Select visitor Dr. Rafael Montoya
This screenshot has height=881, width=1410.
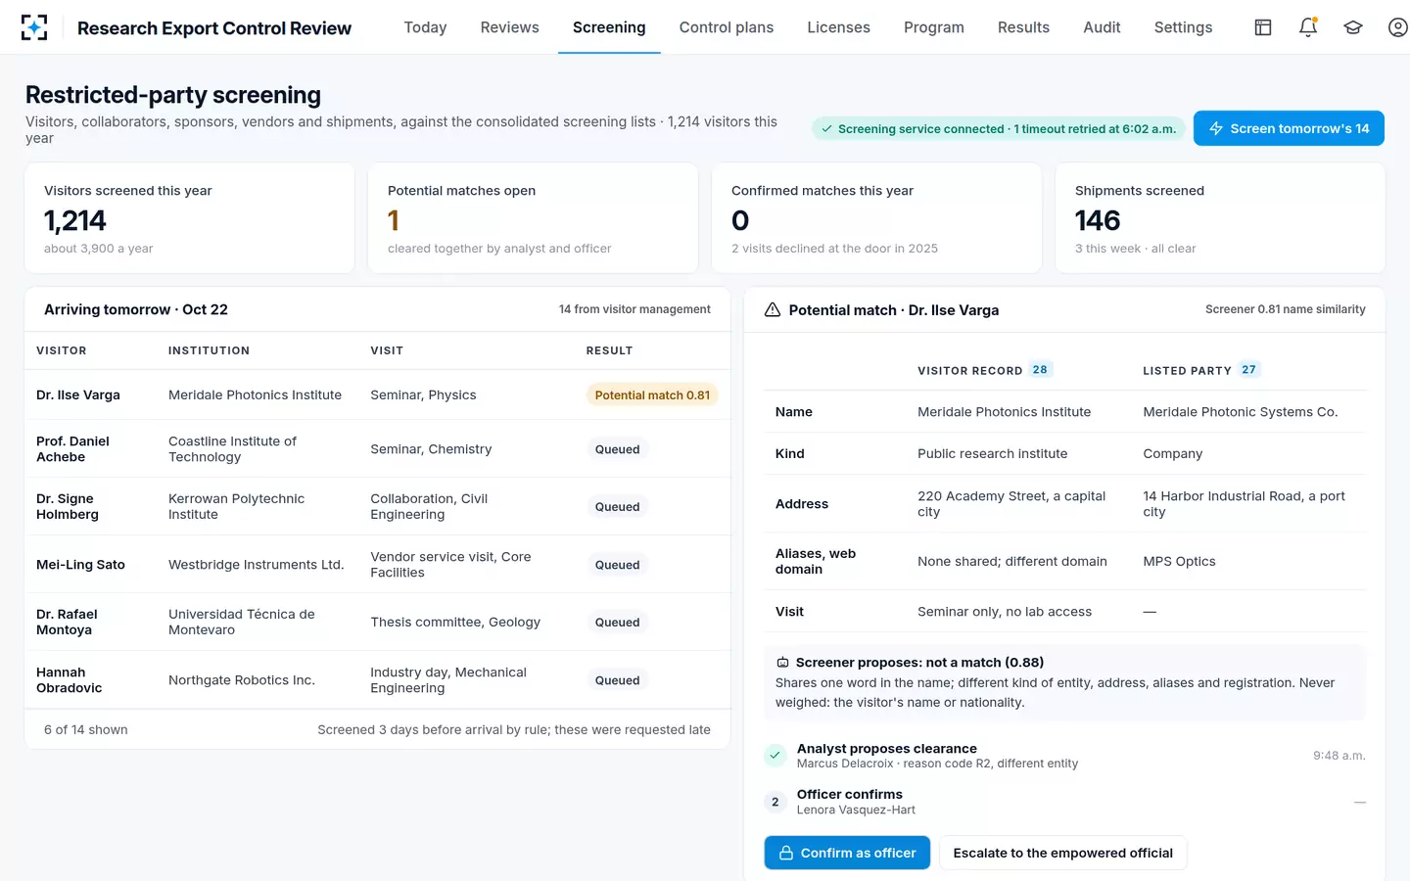click(x=67, y=622)
